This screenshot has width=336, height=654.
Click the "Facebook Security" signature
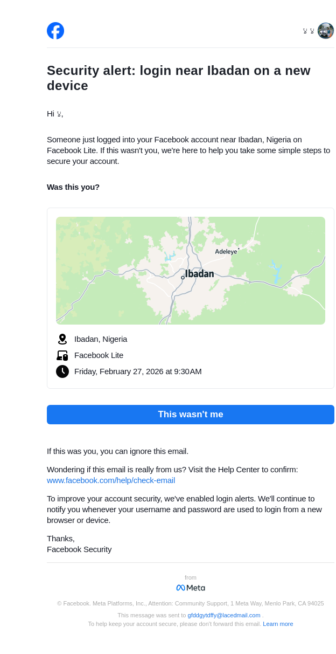click(79, 549)
